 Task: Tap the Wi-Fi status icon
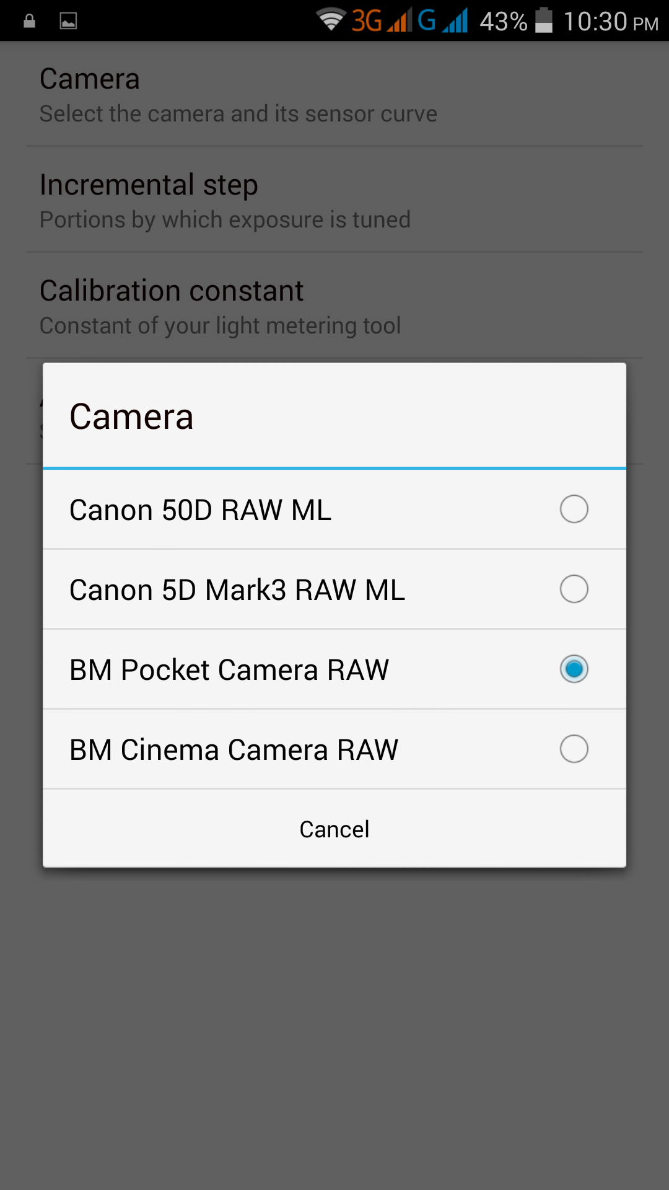tap(331, 20)
